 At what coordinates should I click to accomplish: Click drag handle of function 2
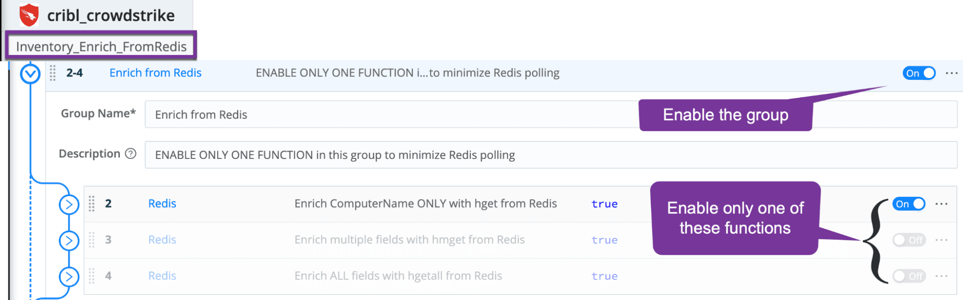click(x=92, y=204)
